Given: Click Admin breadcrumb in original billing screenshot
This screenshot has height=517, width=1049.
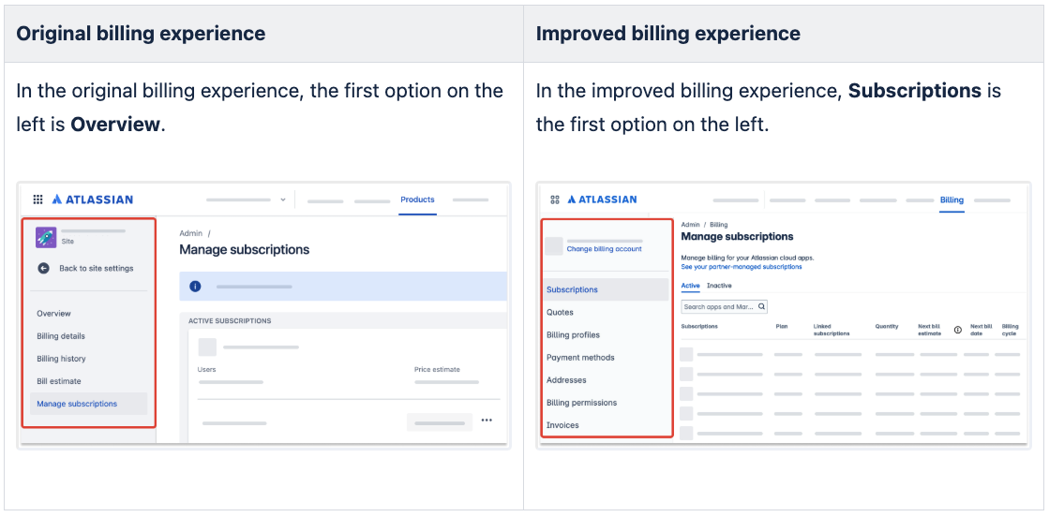Looking at the screenshot, I should pyautogui.click(x=190, y=233).
